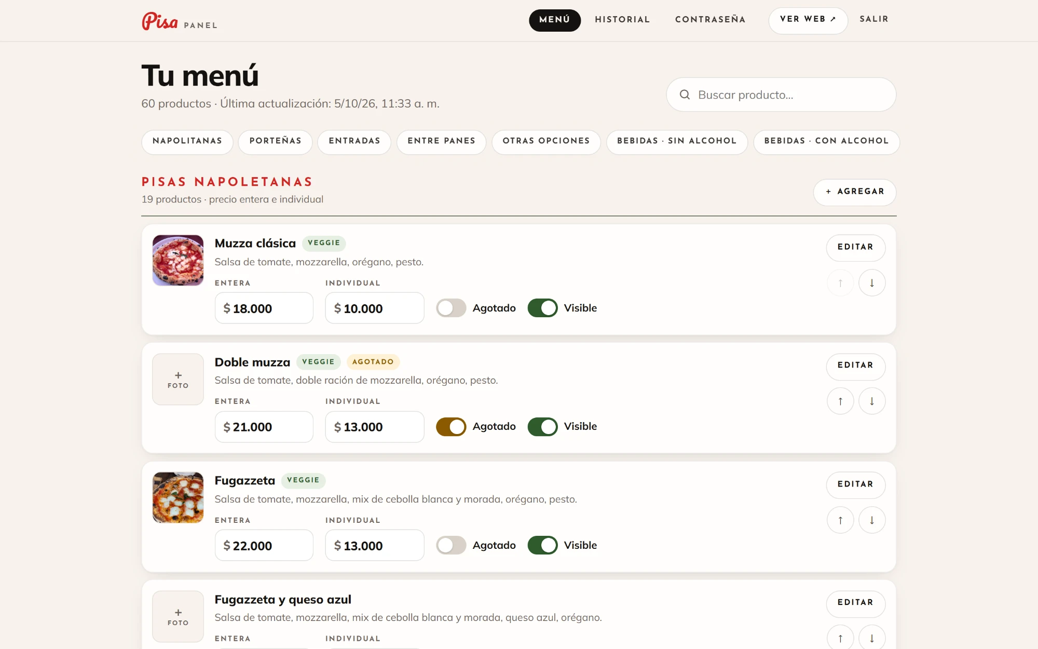Viewport: 1038px width, 649px height.
Task: Edit Doble muzza product
Action: 855,366
